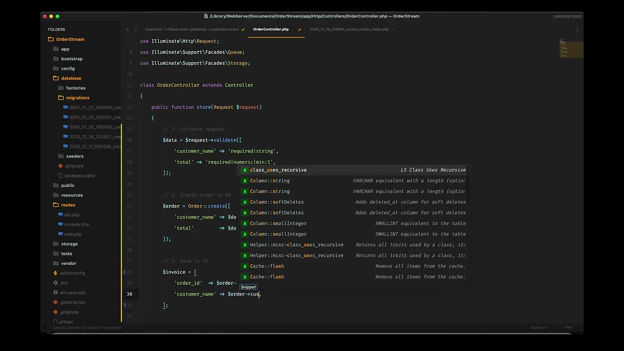624x351 pixels.
Task: Click 'class OrderController extends Controller' line
Action: [x=196, y=85]
